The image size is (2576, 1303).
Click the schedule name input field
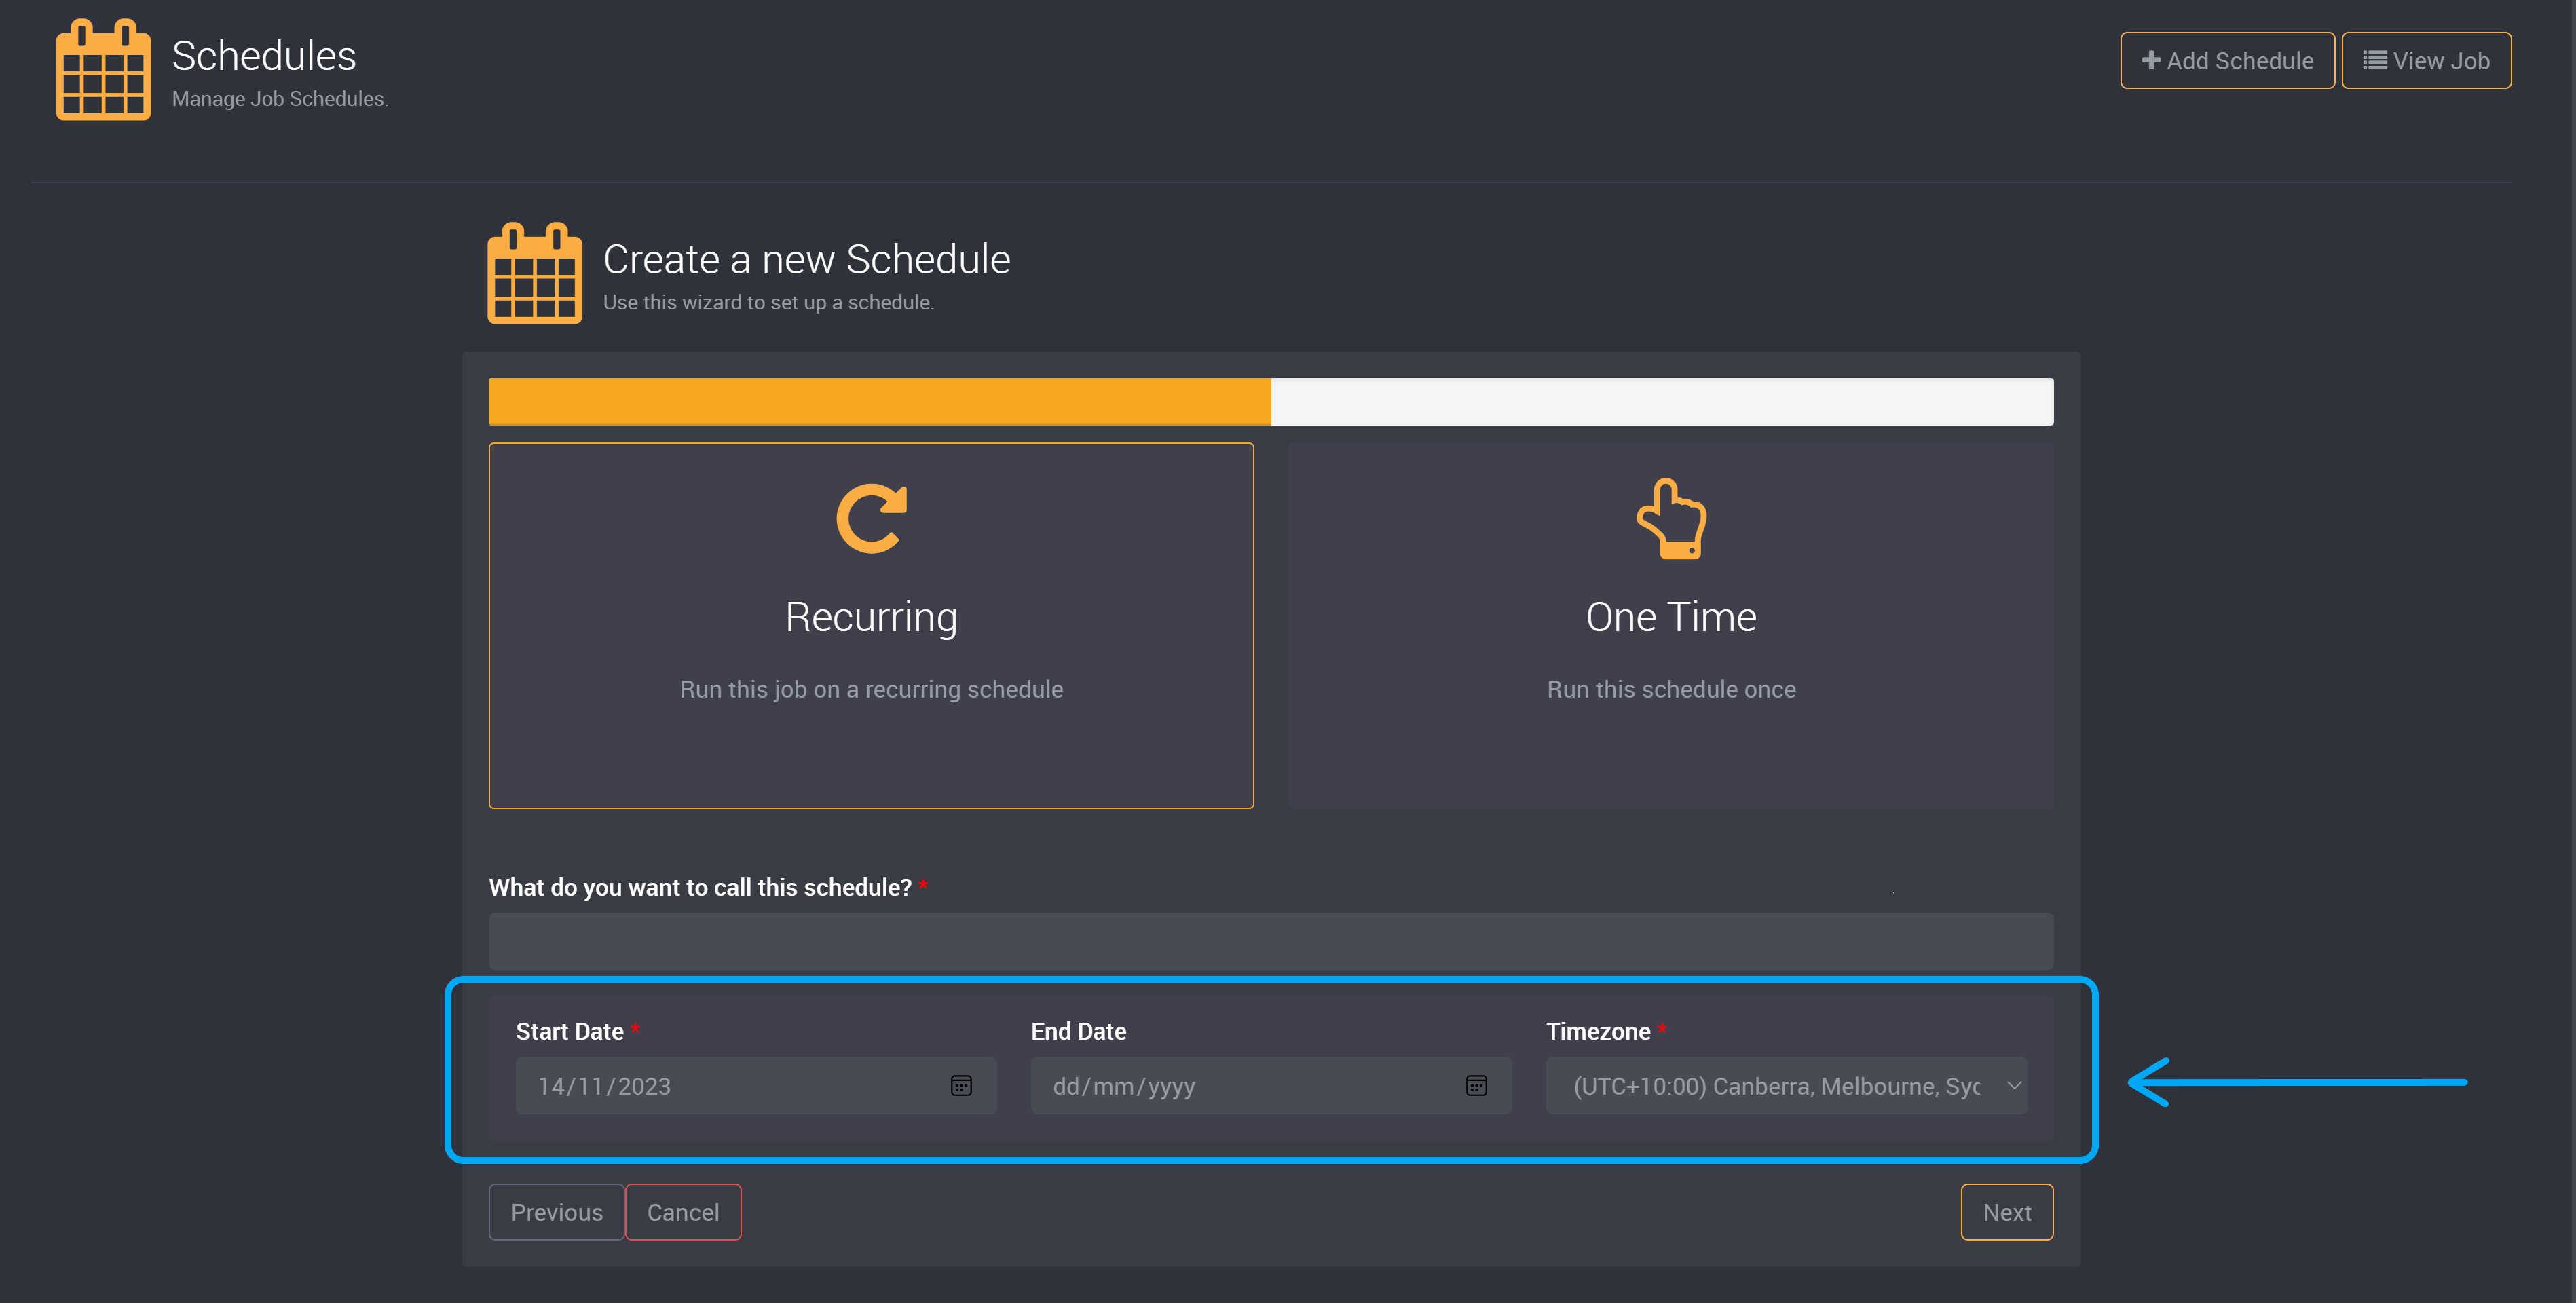(1270, 941)
